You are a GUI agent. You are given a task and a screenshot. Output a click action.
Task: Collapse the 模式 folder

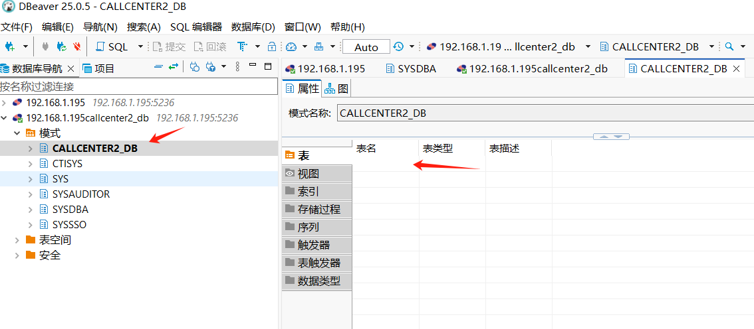pos(17,133)
